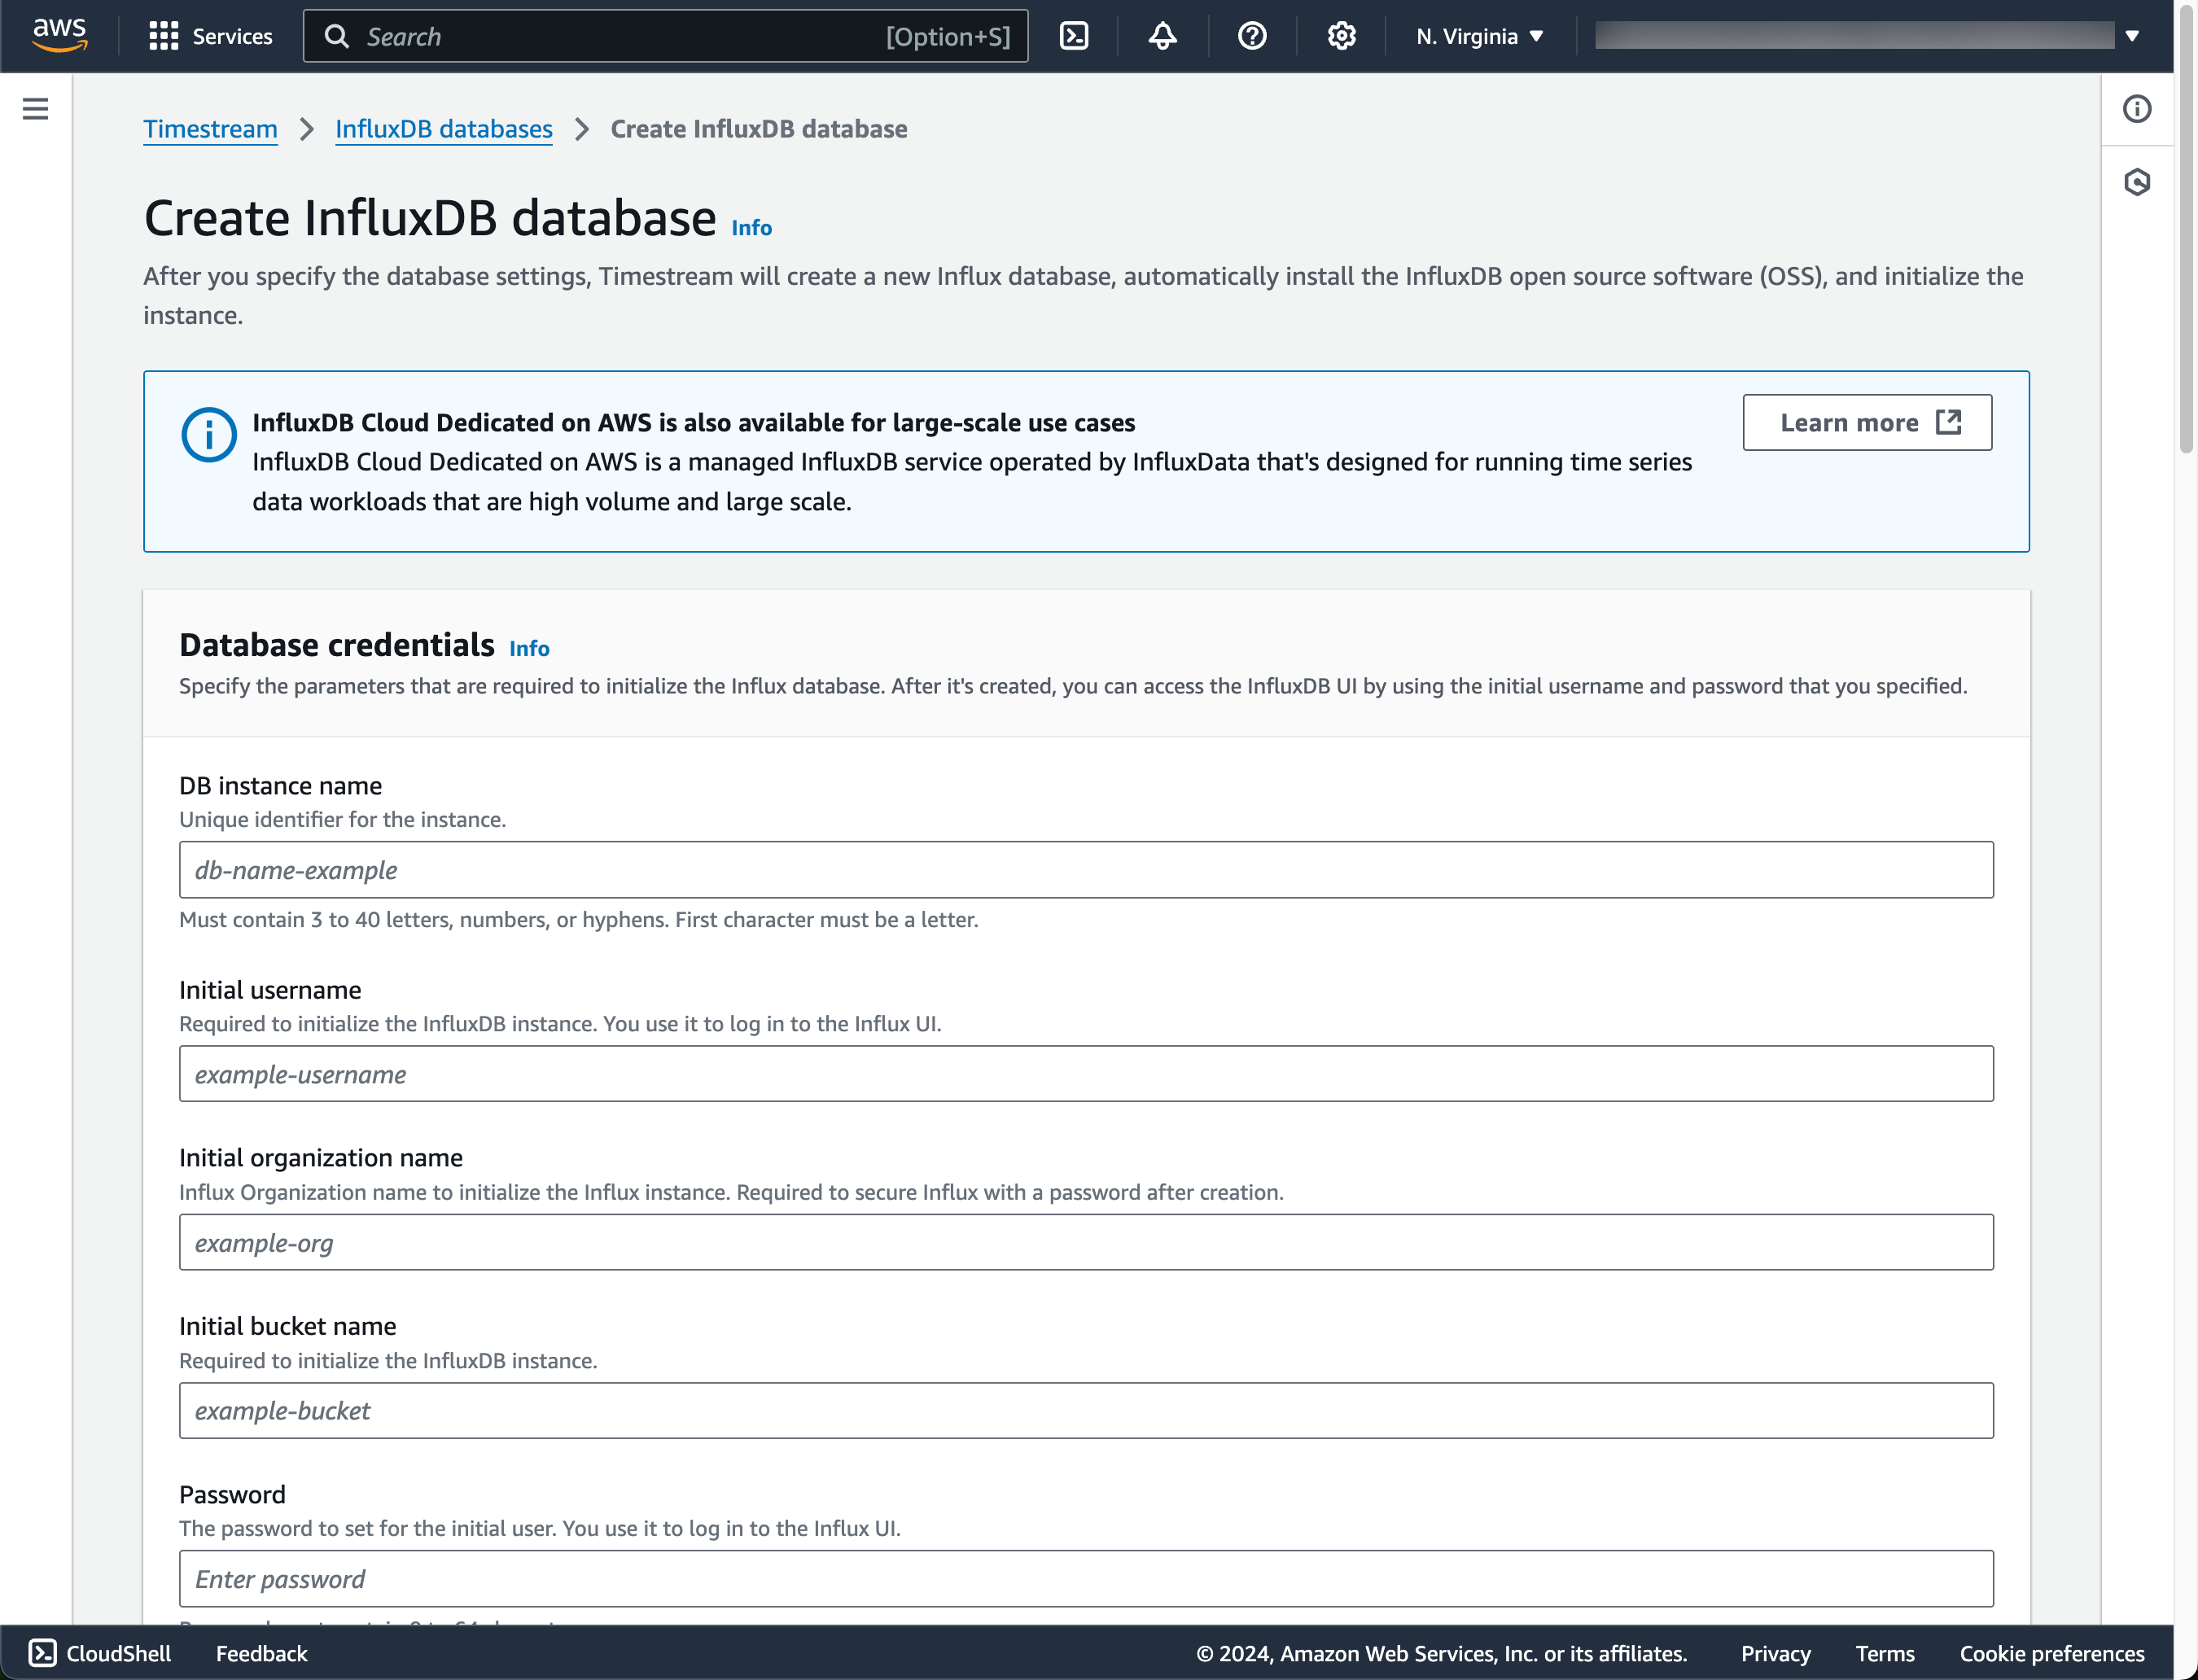
Task: Go to Timestream breadcrumb link
Action: click(x=210, y=129)
